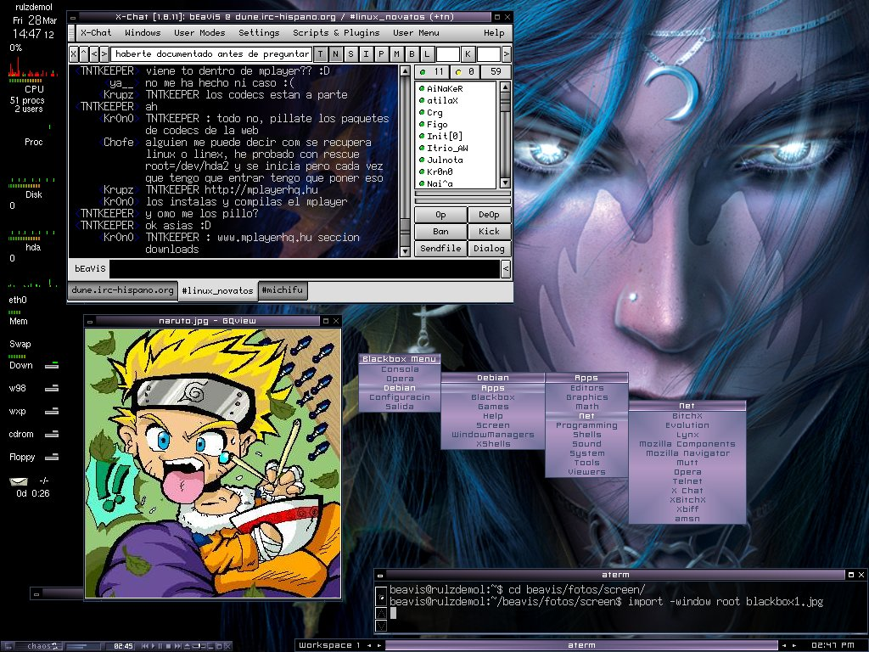Toggle the w98 mount button
This screenshot has height=652, width=869.
[x=52, y=389]
